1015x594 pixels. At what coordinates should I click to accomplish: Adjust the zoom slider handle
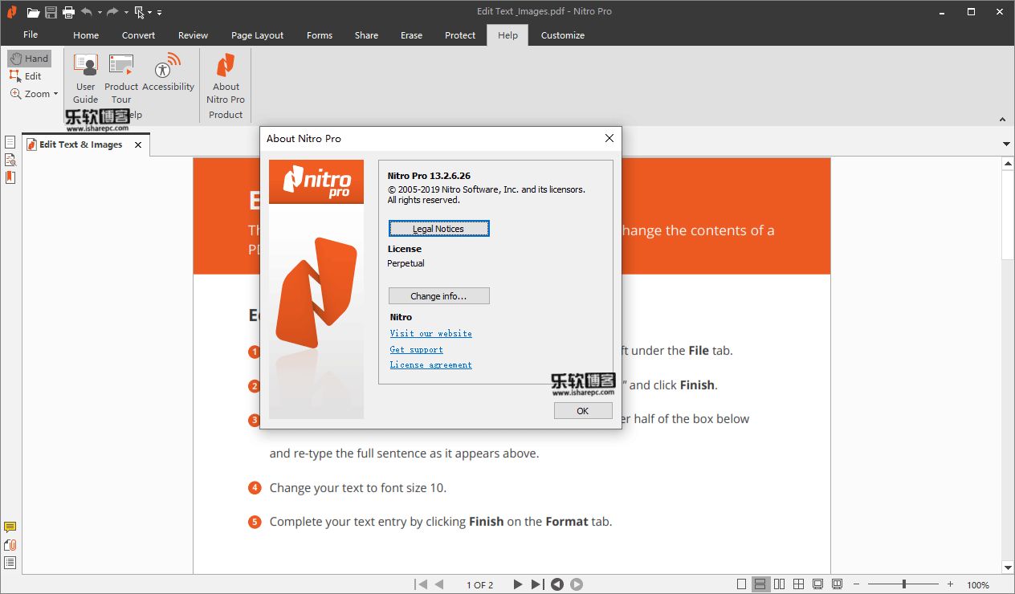coord(904,584)
